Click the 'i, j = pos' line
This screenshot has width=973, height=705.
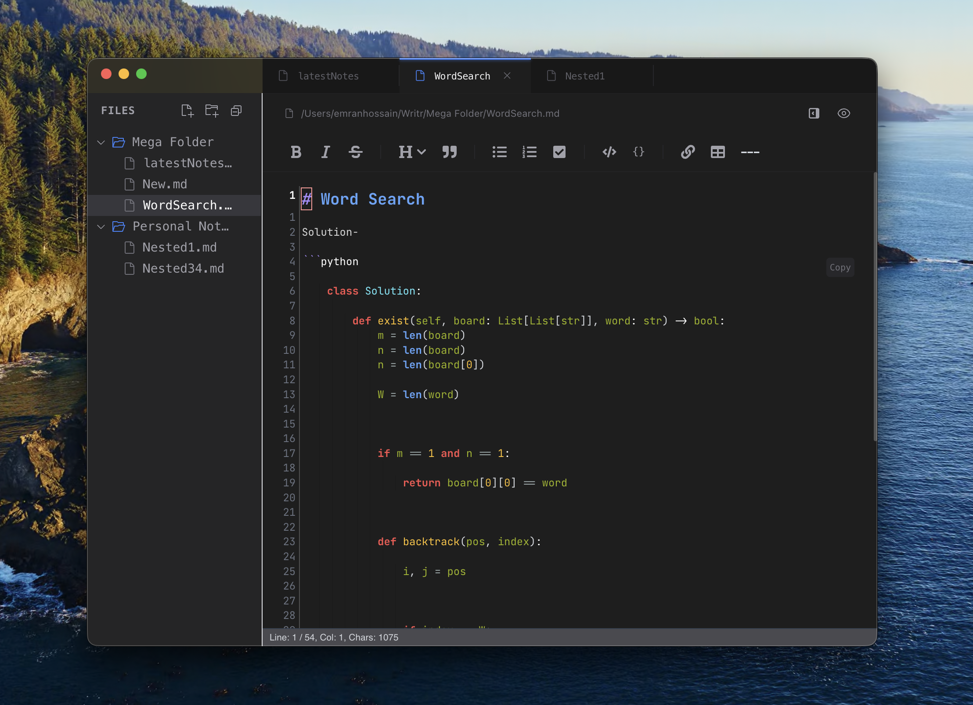[434, 572]
